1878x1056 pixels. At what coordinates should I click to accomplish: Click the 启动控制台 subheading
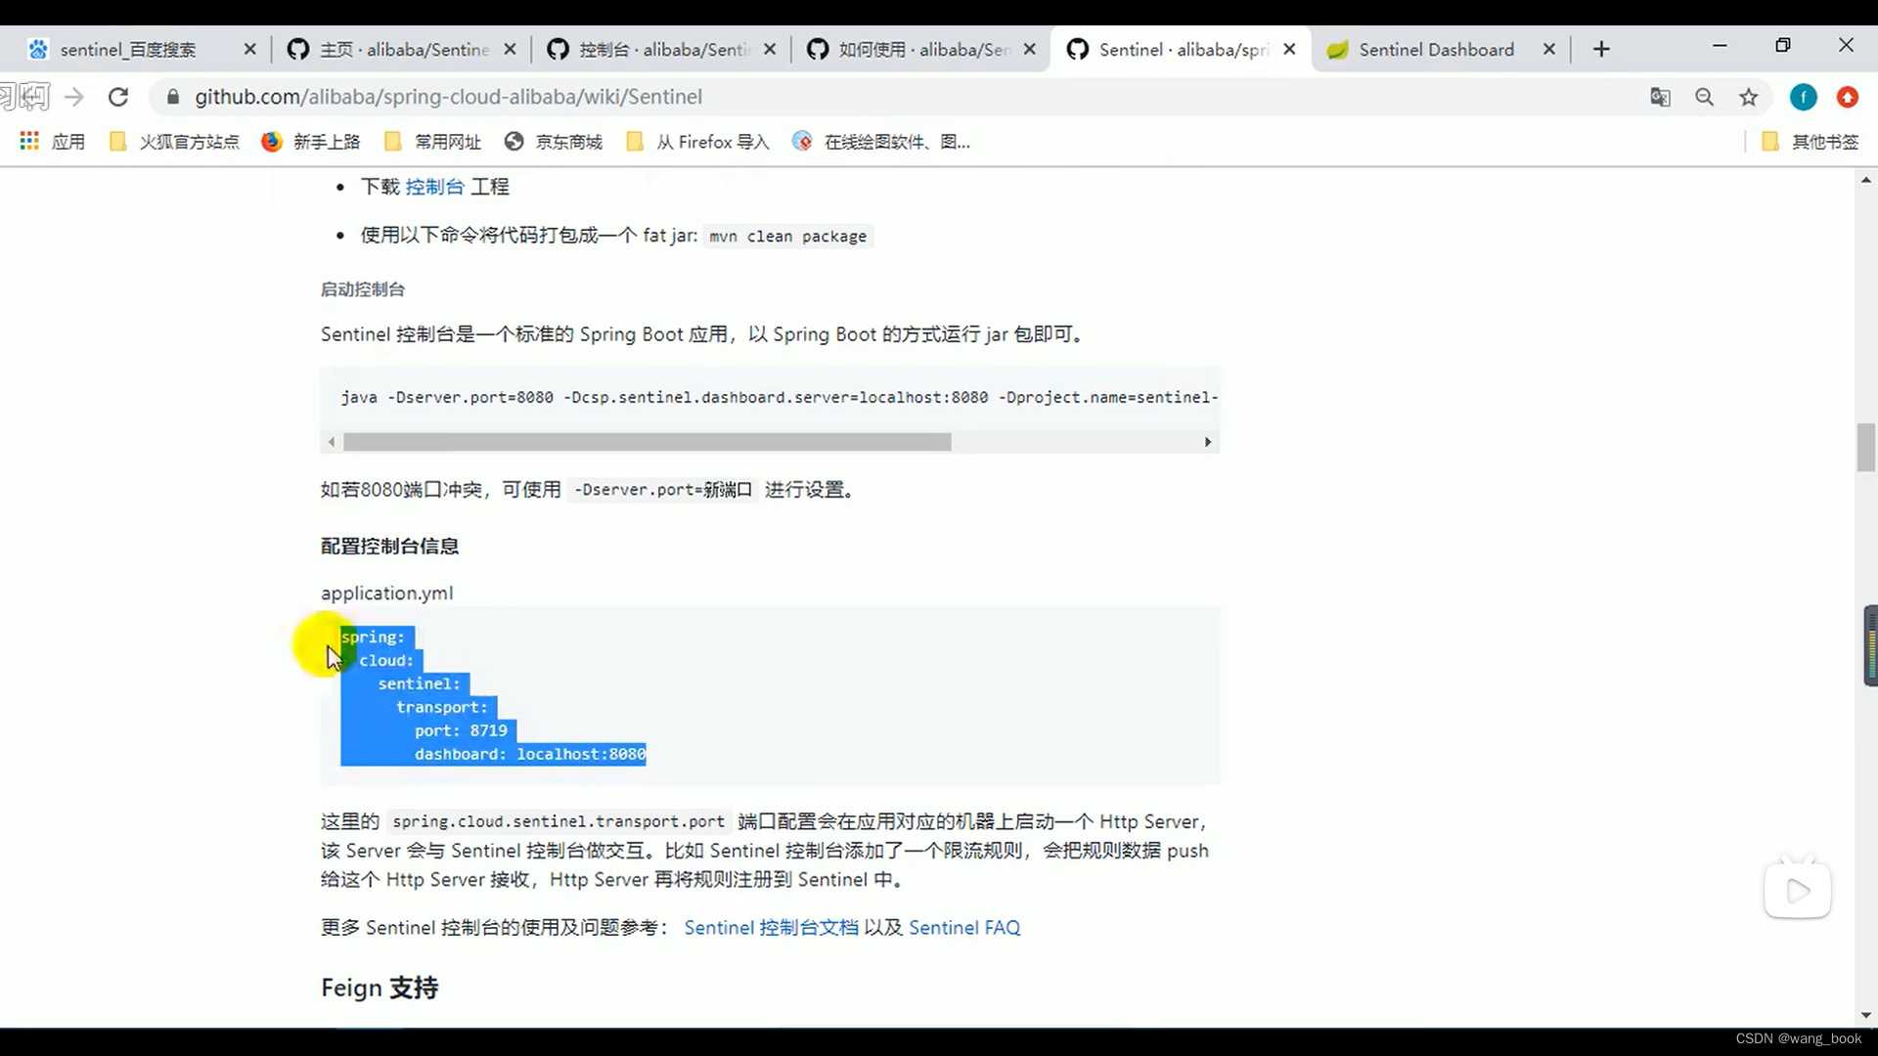pos(363,289)
